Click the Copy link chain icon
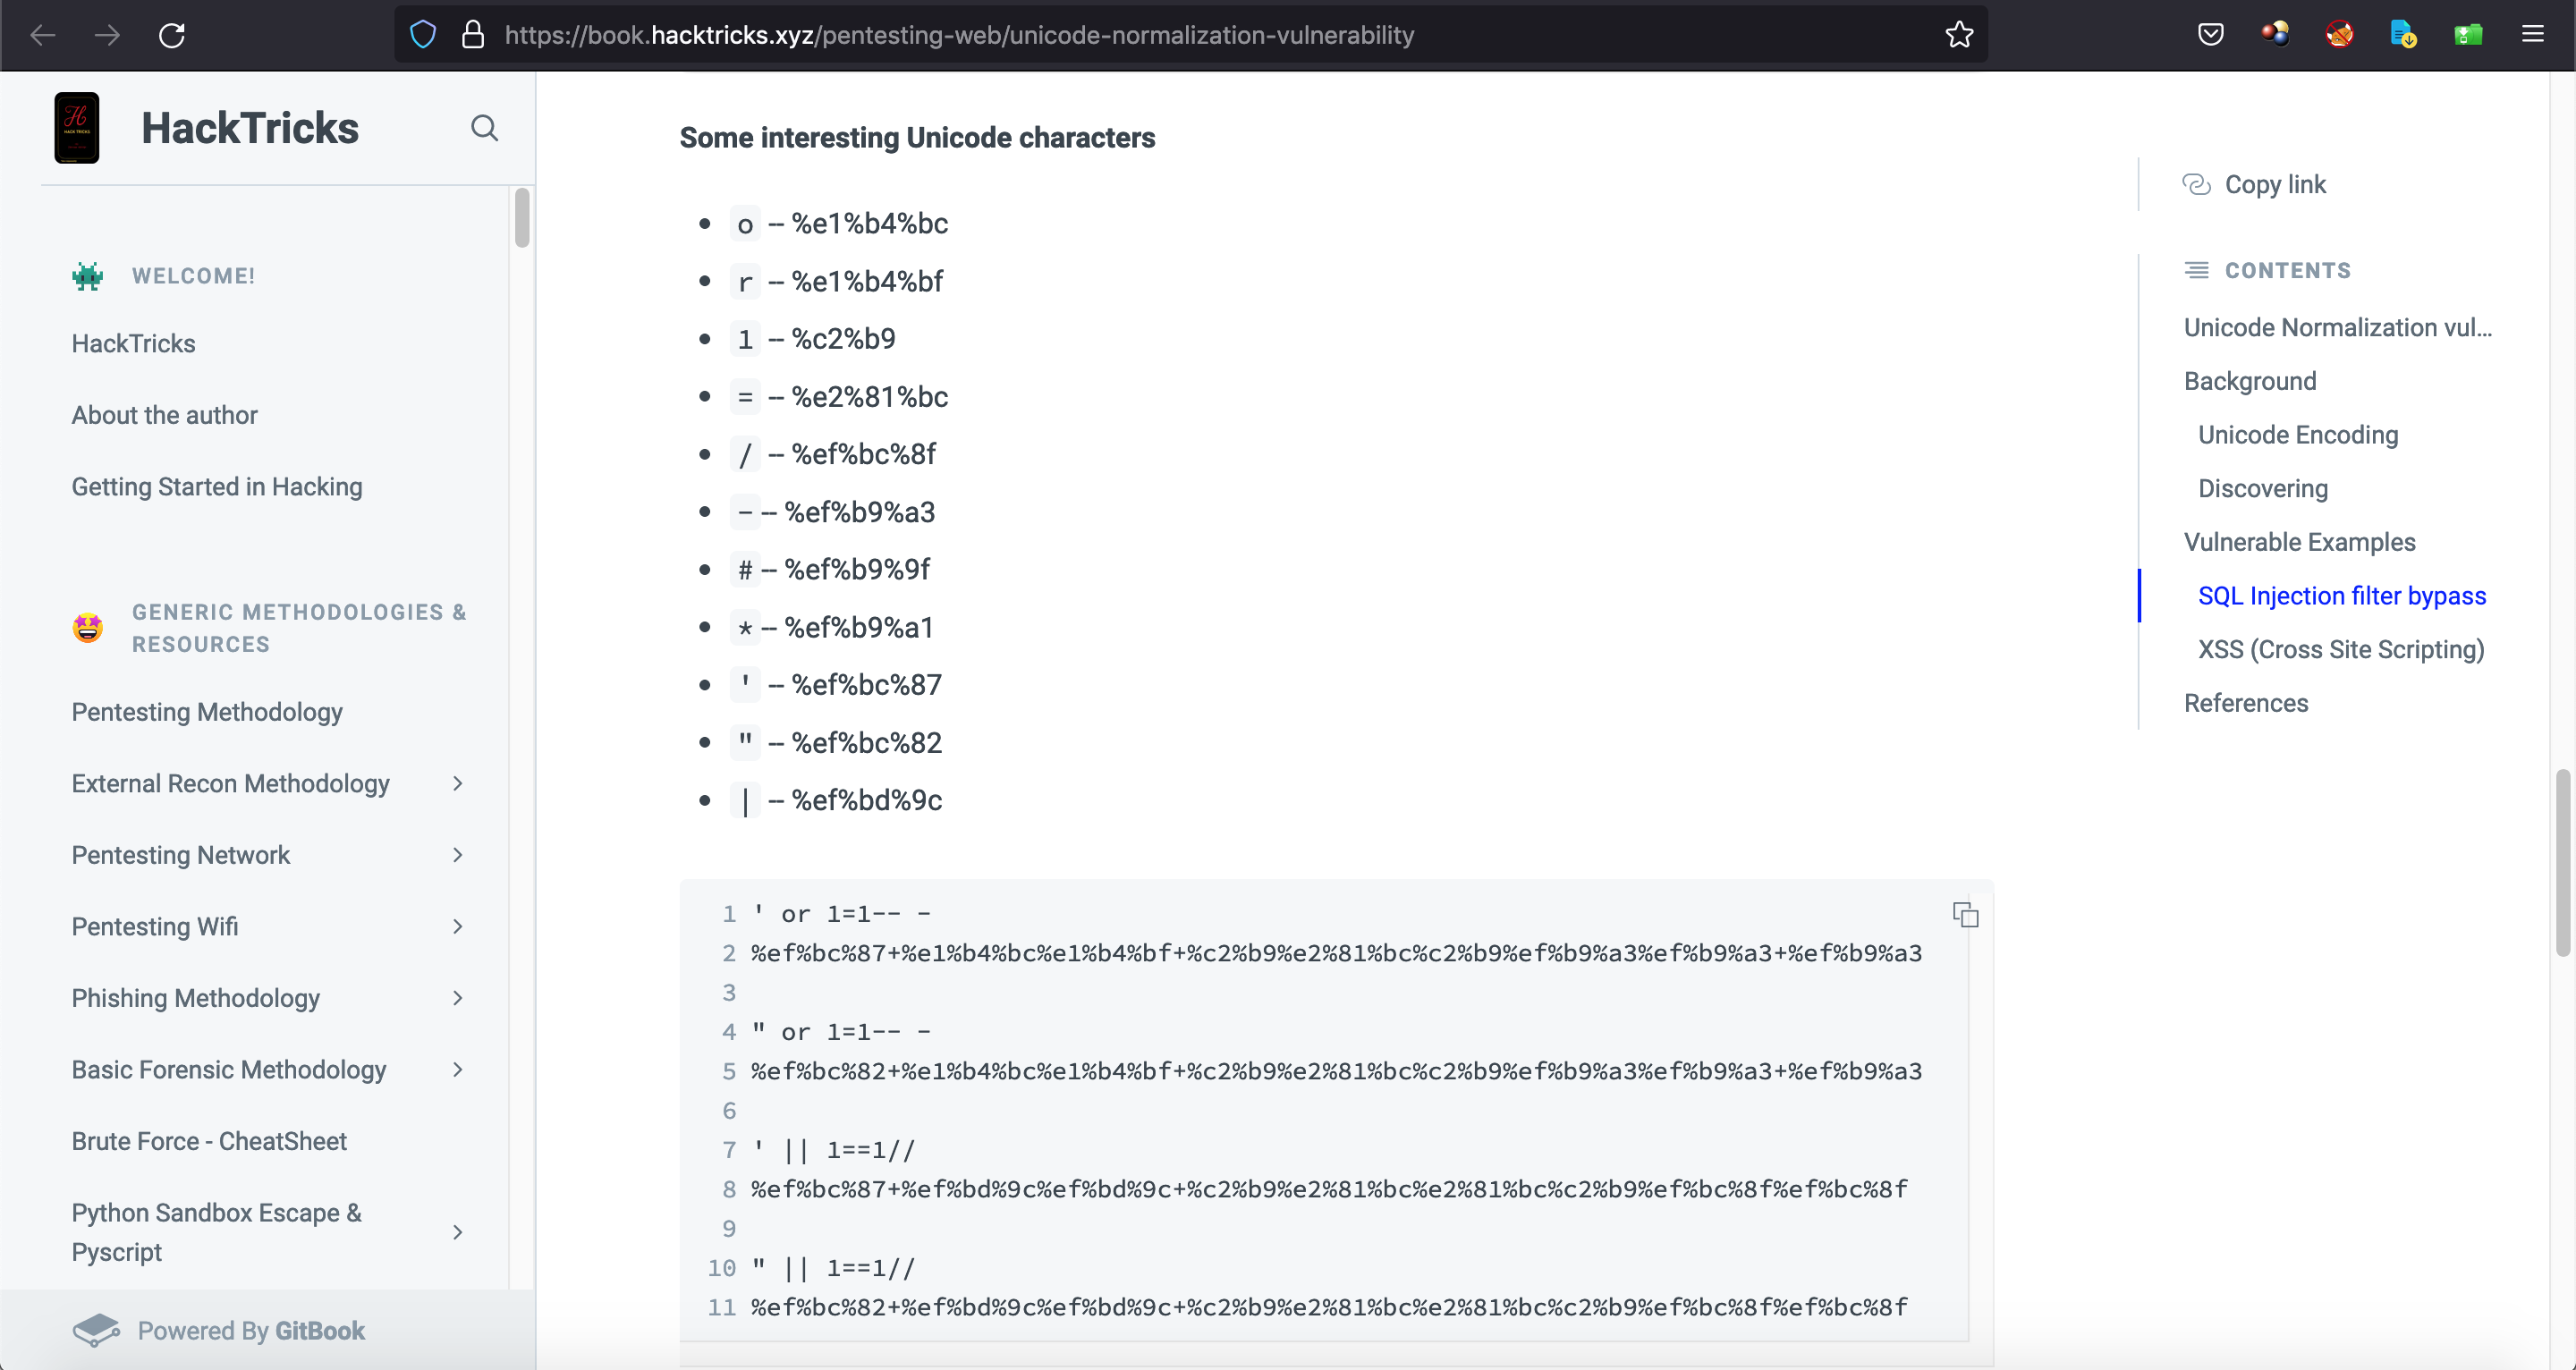 point(2196,185)
